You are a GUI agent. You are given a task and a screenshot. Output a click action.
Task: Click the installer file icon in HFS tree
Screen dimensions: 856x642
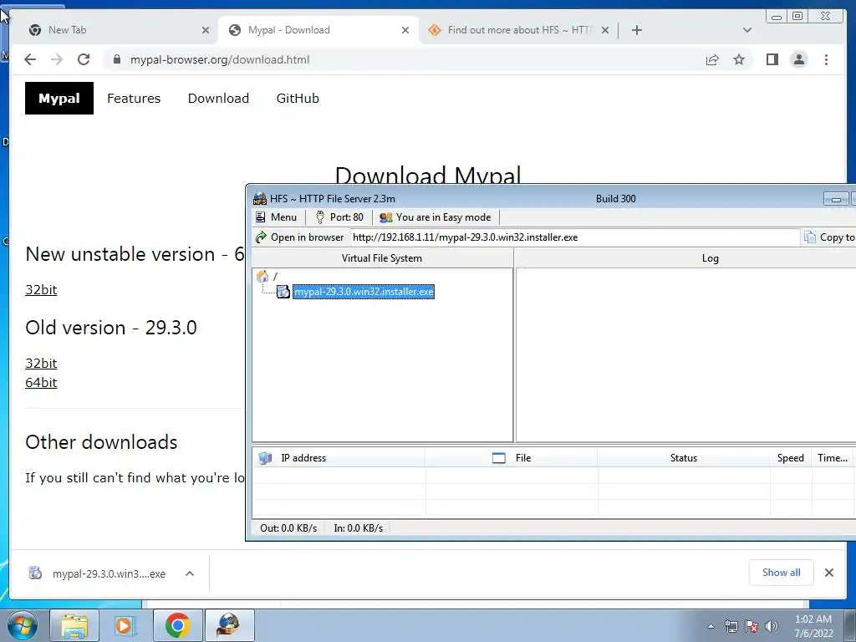tap(283, 292)
